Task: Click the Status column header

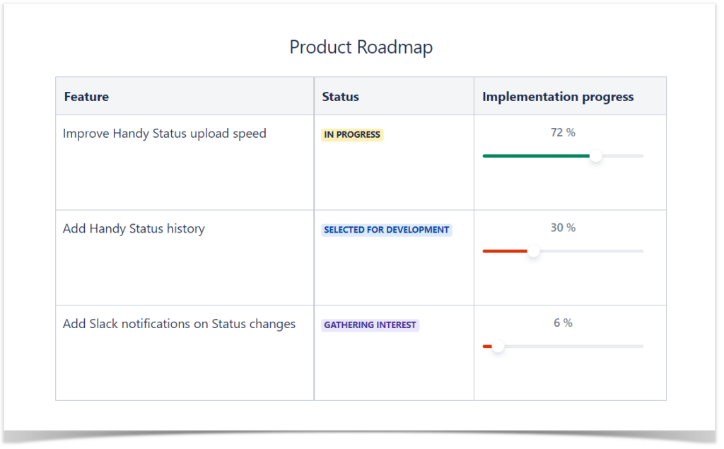Action: 340,96
